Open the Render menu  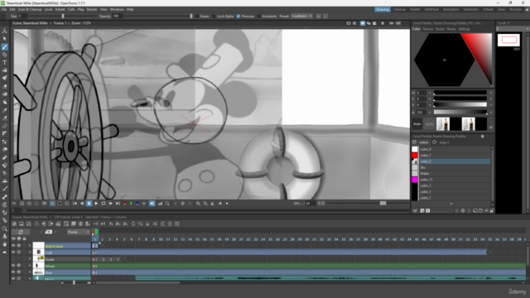point(92,9)
